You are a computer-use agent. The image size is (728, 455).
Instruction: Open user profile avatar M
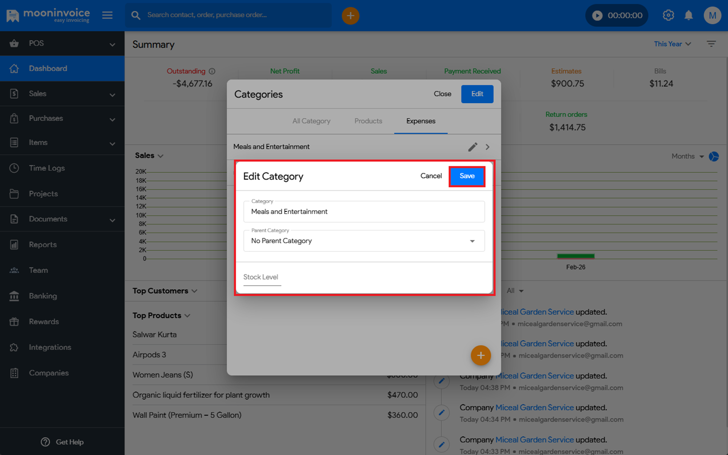tap(712, 15)
